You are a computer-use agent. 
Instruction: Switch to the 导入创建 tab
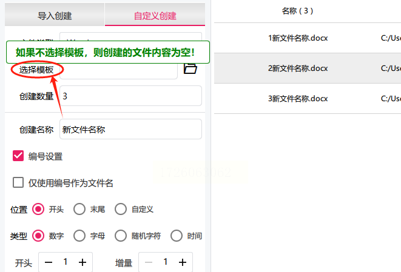[55, 16]
